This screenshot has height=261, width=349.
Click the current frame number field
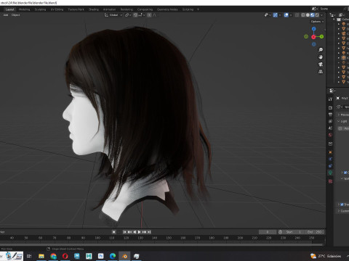point(268,232)
